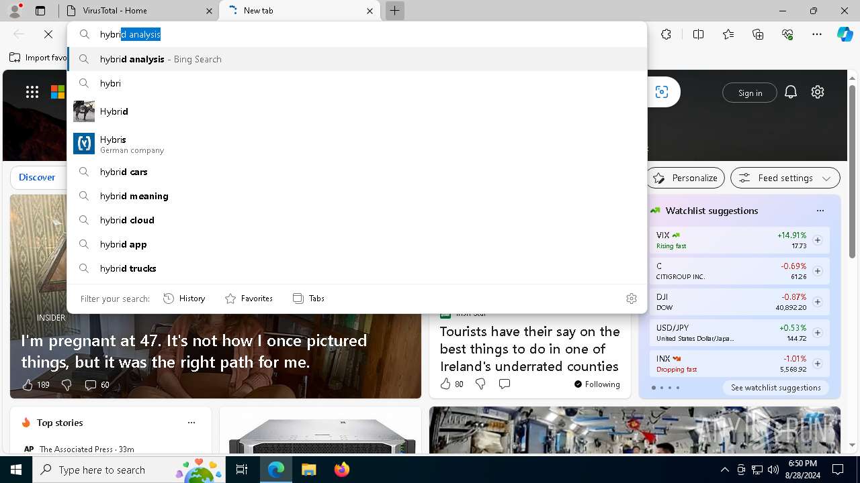Open page settings gear icon
Screen dimensions: 860x483
818,92
